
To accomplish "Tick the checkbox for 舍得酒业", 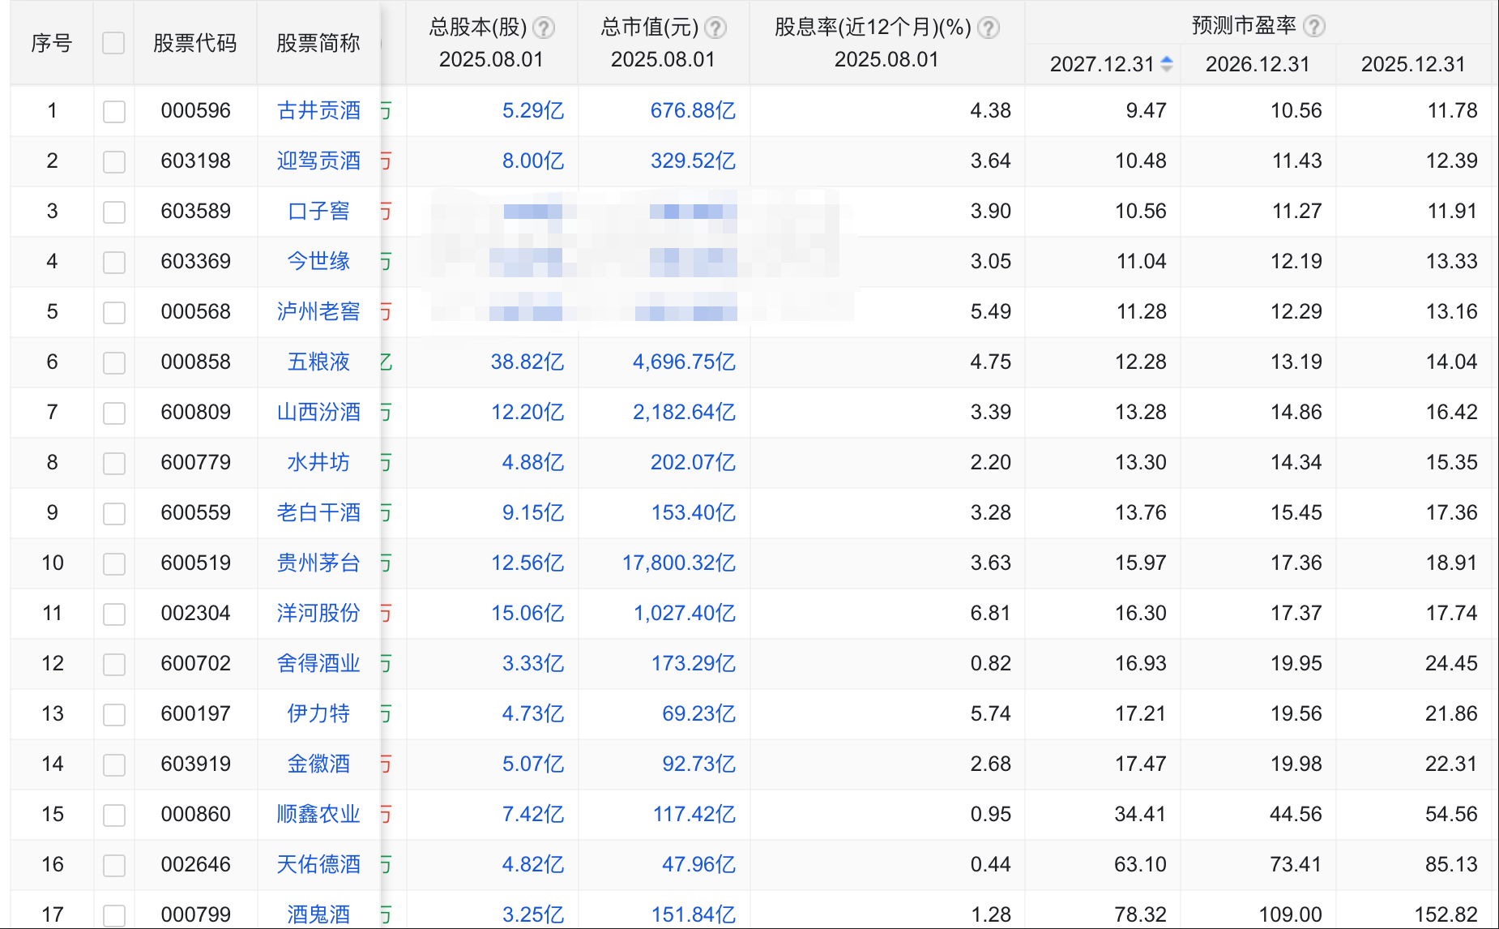I will [x=114, y=664].
